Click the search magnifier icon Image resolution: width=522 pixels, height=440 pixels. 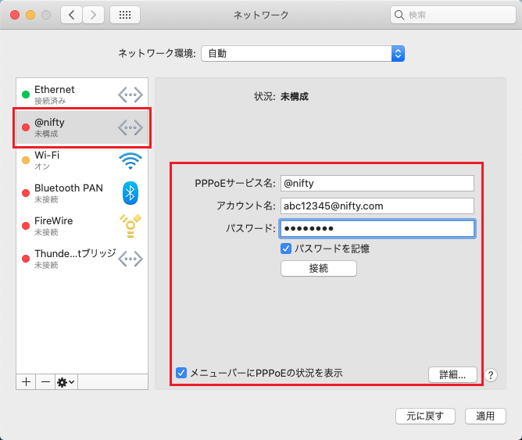[x=399, y=15]
